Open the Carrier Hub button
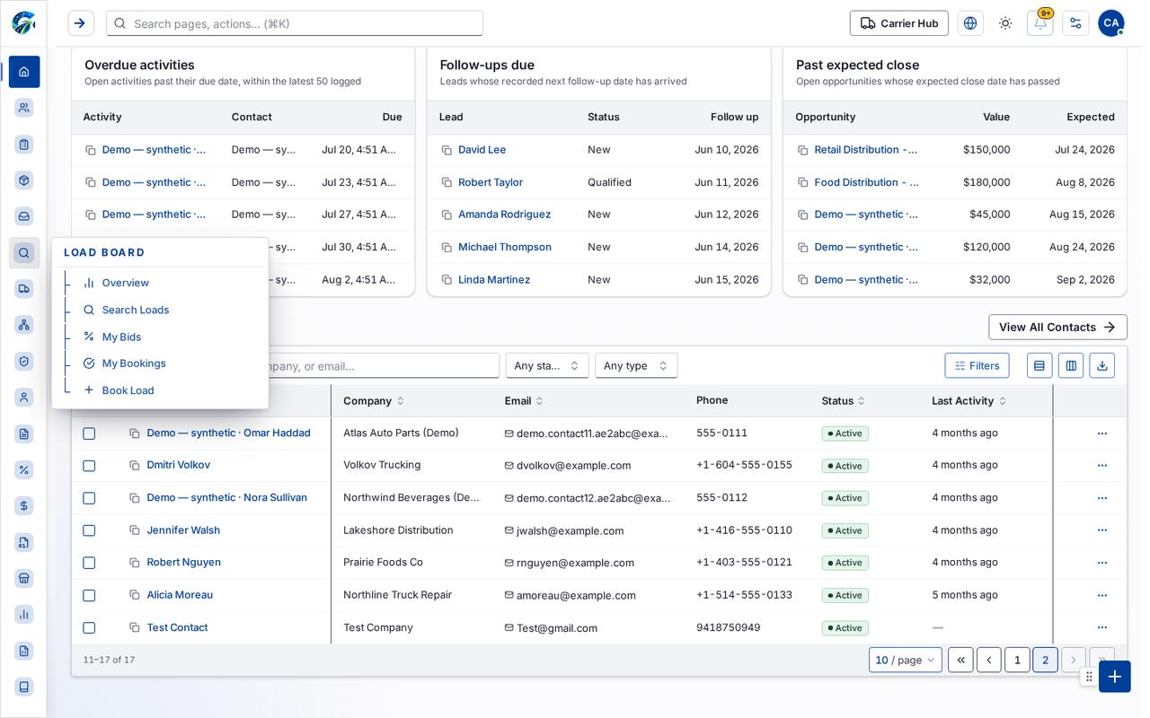The width and height of the screenshot is (1150, 718). point(898,23)
